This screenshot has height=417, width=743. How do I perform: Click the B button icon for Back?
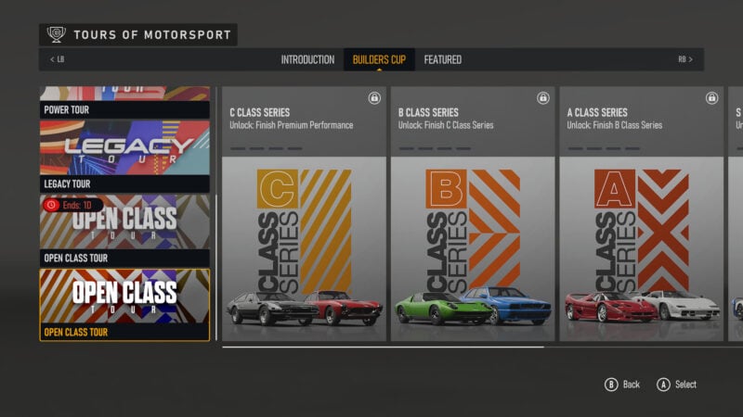tap(611, 385)
